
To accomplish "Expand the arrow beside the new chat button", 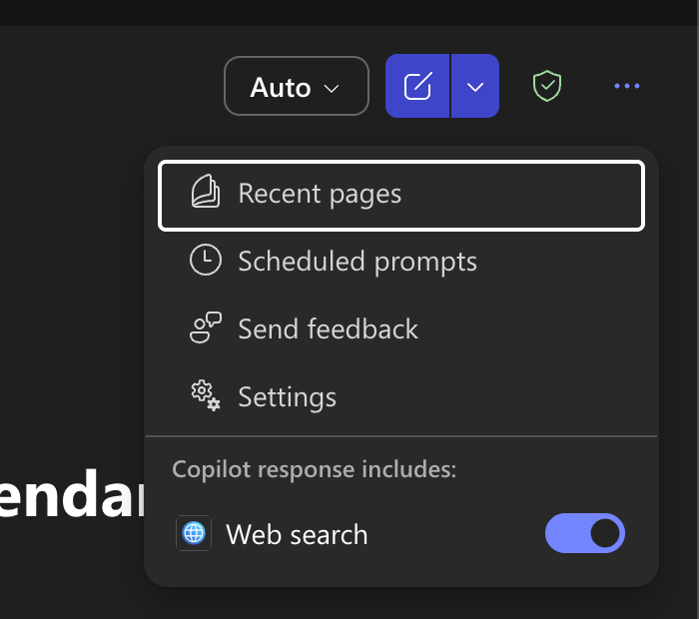I will tap(475, 86).
